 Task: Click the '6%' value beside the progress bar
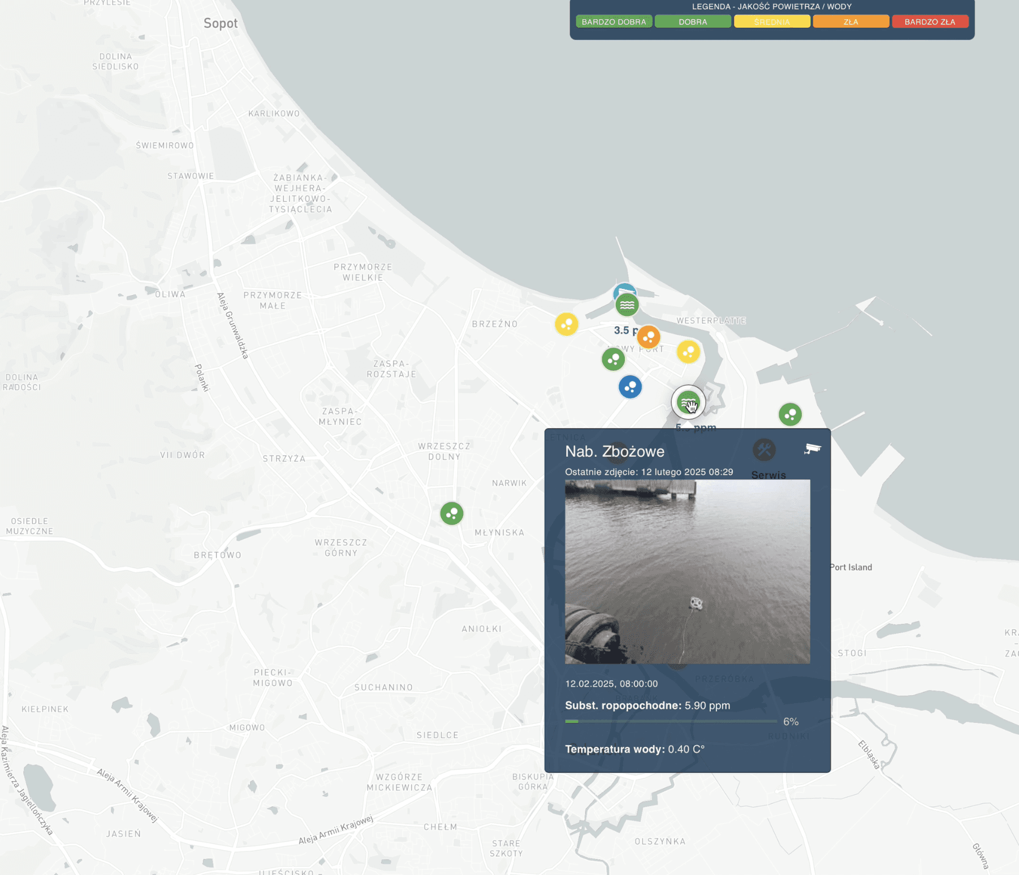click(x=791, y=722)
